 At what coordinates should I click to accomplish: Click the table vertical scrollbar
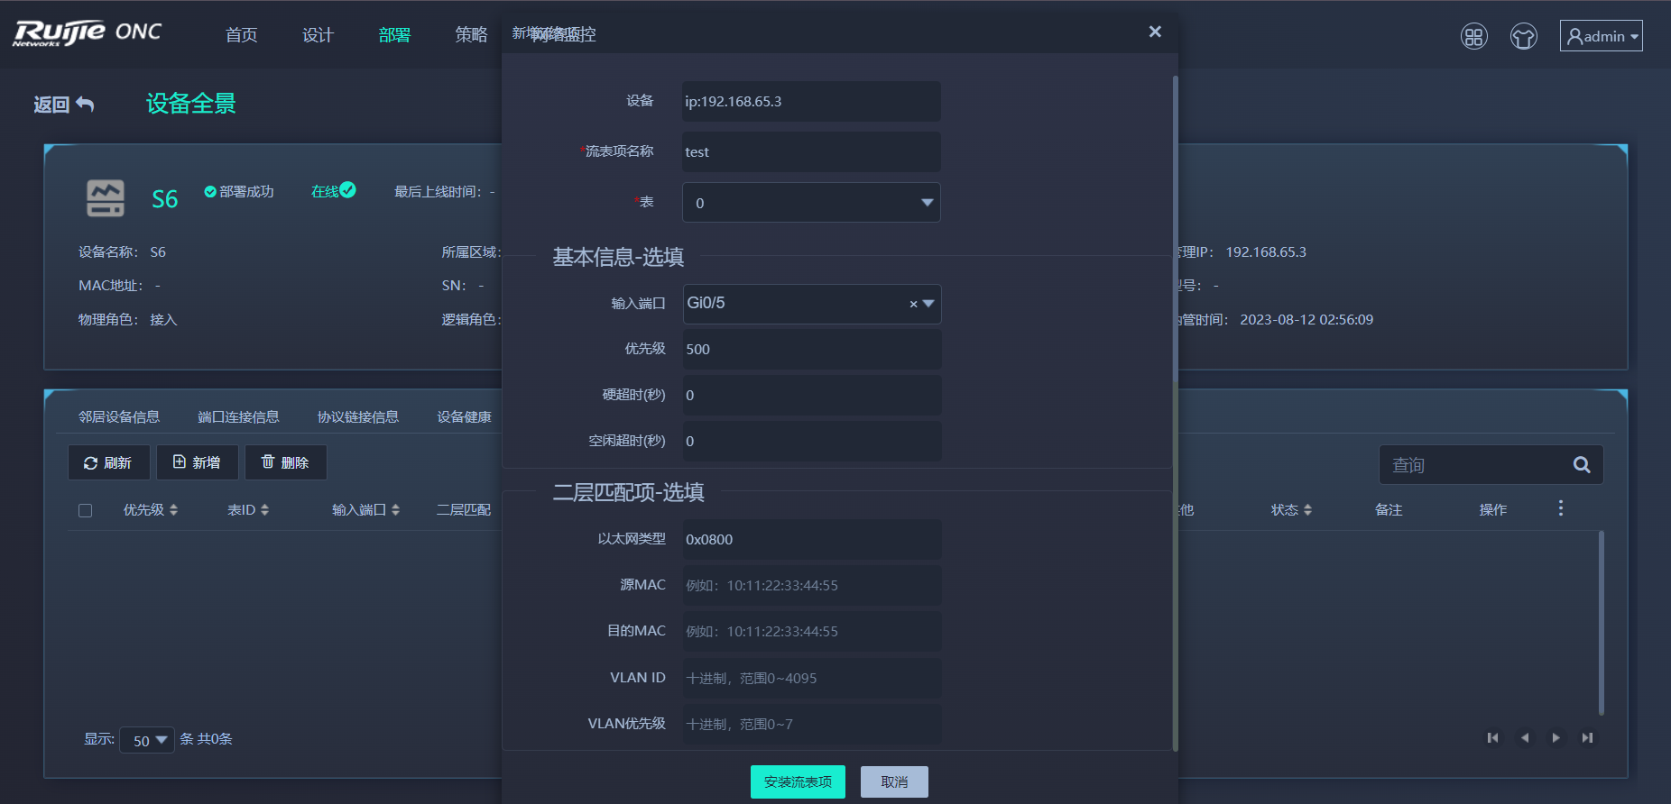pyautogui.click(x=1602, y=622)
